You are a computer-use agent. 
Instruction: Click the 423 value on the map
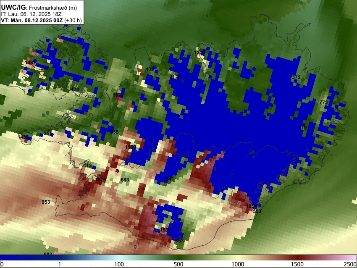pyautogui.click(x=75, y=89)
